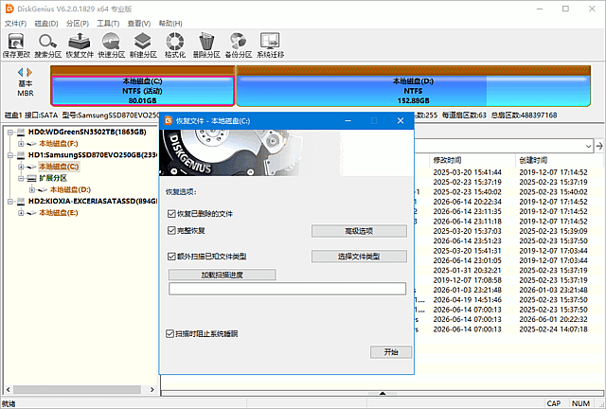The image size is (606, 409).
Task: Click the 加载扫描进度 button
Action: click(x=223, y=275)
